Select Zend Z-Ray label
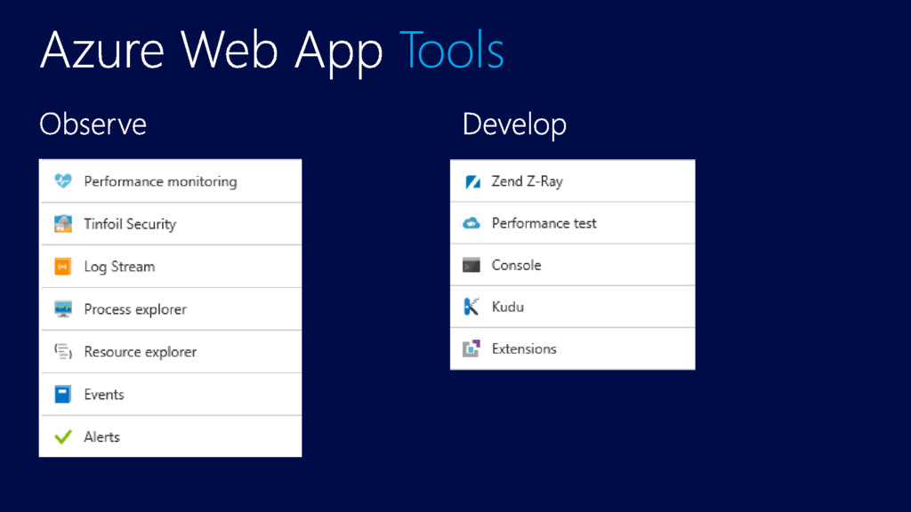This screenshot has height=512, width=911. pyautogui.click(x=528, y=181)
